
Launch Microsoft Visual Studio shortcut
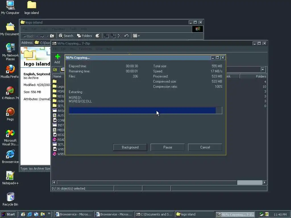click(x=10, y=138)
